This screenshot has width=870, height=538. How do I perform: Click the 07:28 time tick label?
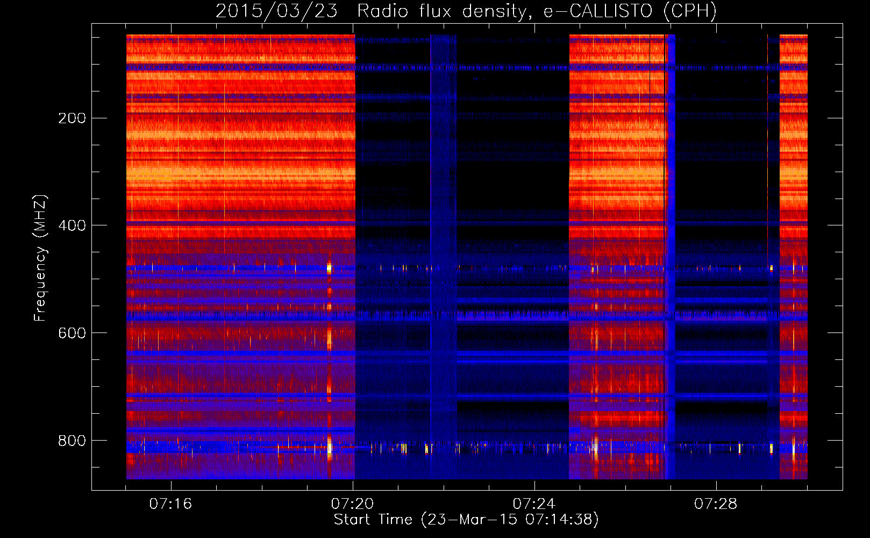click(x=716, y=504)
